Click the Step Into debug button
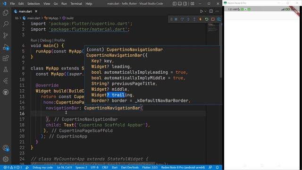Viewport: 302px width, 170px height. point(188,19)
